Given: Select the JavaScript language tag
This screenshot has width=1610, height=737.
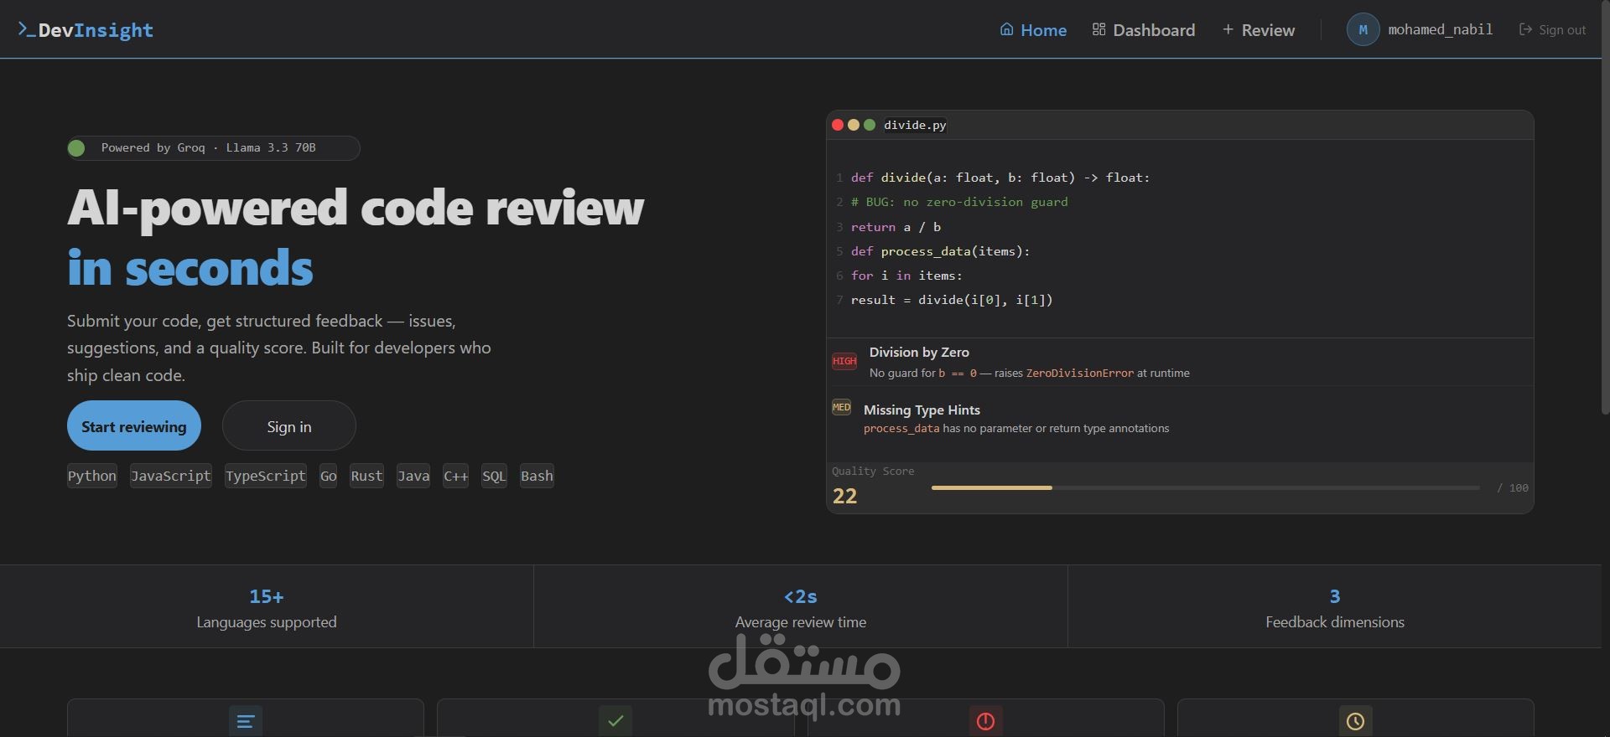Looking at the screenshot, I should pyautogui.click(x=171, y=476).
